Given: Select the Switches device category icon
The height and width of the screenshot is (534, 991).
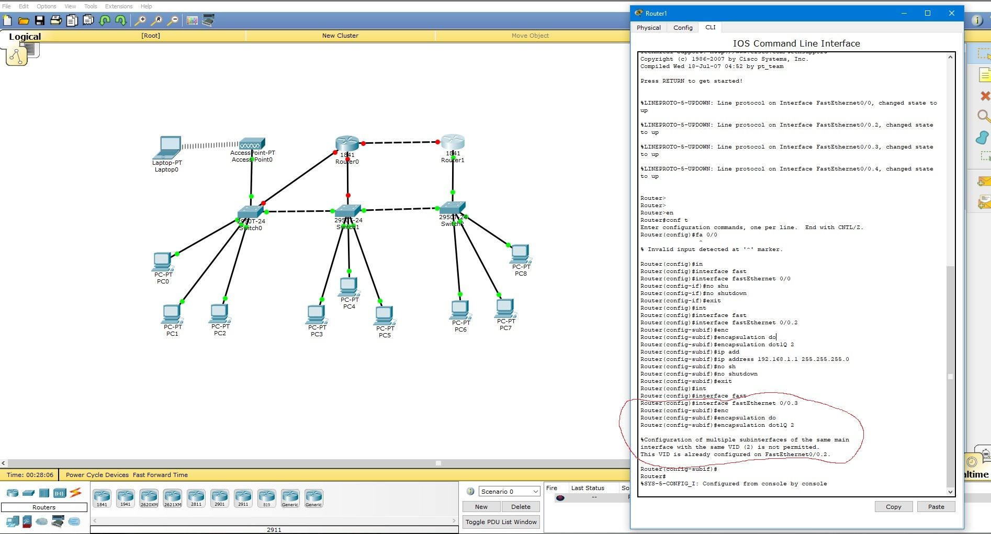Looking at the screenshot, I should (x=29, y=493).
